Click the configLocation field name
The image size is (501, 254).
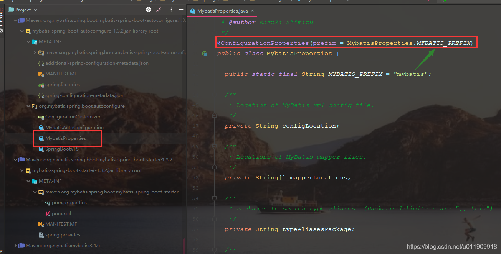click(309, 126)
